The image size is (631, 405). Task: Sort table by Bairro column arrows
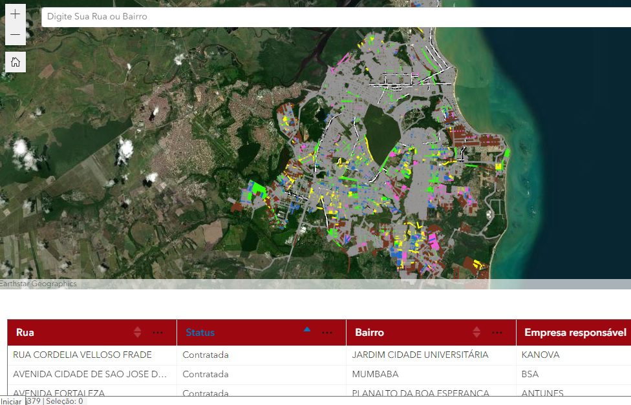[476, 332]
